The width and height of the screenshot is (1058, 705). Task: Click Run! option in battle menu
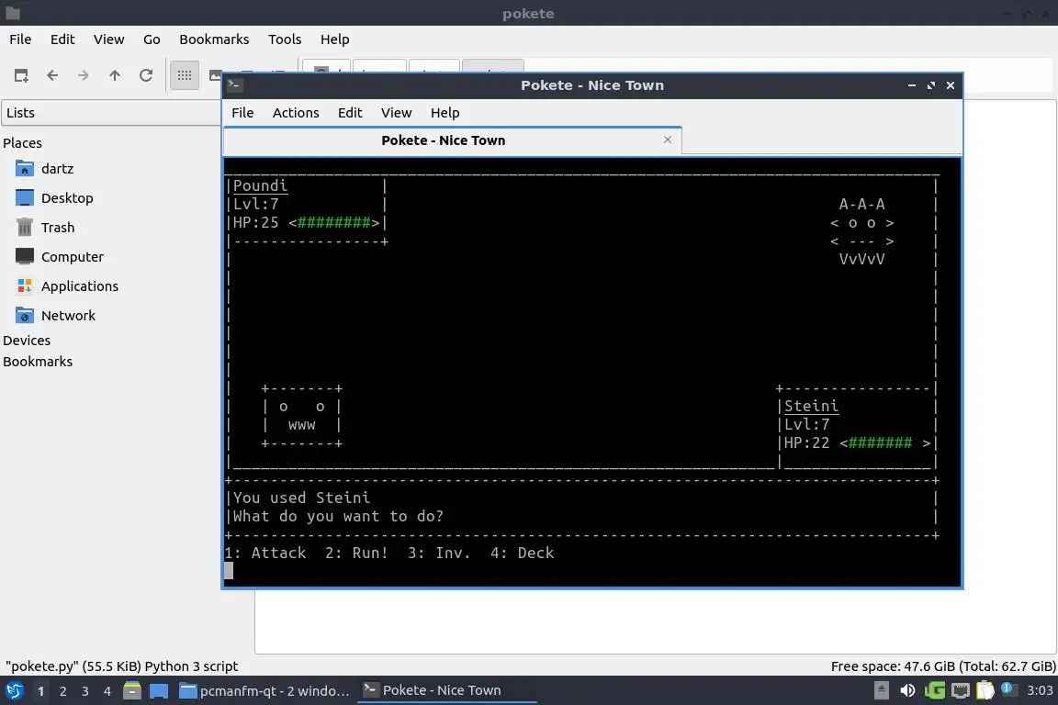357,553
